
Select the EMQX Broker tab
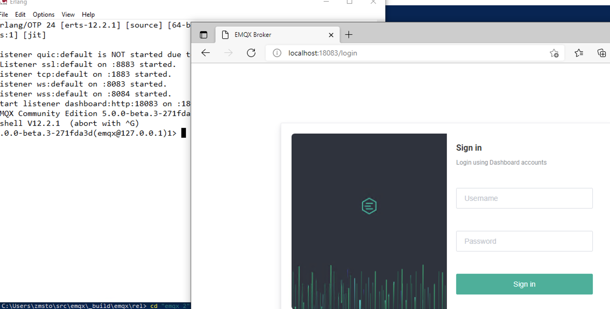(x=269, y=35)
